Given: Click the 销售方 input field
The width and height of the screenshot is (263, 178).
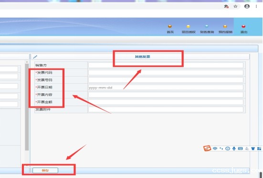Looking at the screenshot, I should [166, 65].
